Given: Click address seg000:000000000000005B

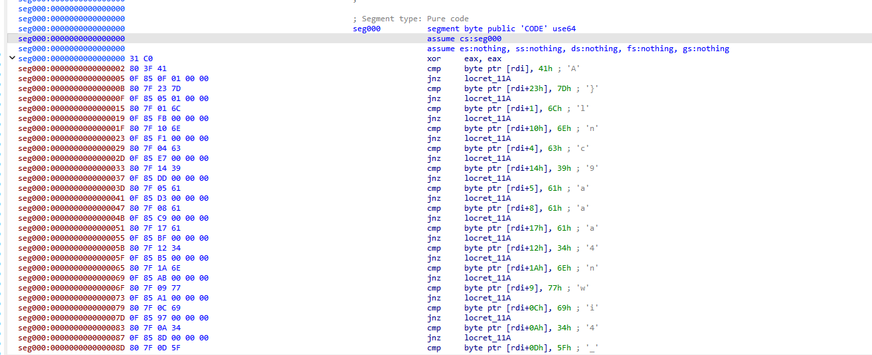Looking at the screenshot, I should pyautogui.click(x=71, y=248).
